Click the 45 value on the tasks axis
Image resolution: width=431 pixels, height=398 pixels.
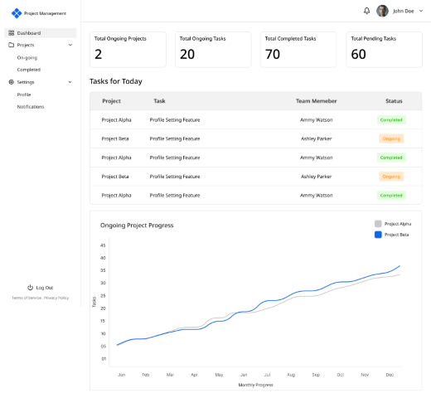point(103,245)
